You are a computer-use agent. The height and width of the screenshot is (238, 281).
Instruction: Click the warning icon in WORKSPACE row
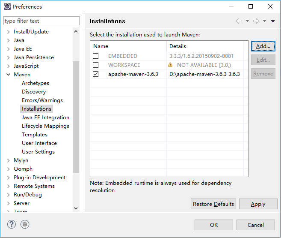tap(170, 65)
